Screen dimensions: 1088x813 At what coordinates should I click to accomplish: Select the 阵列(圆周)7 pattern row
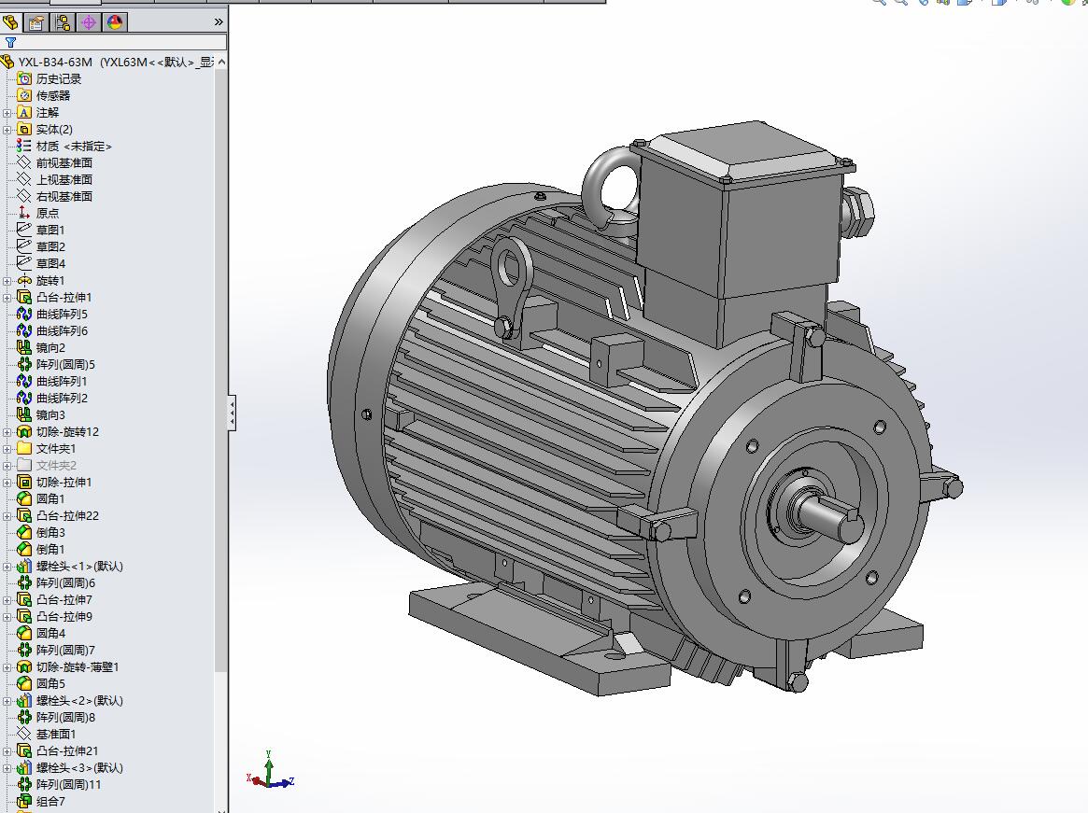[56, 650]
